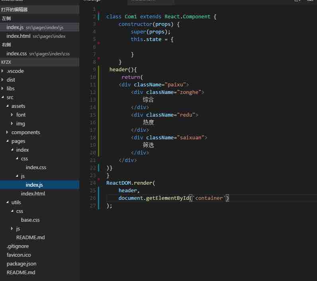
Task: Open base.css in the file tree
Action: 30,220
